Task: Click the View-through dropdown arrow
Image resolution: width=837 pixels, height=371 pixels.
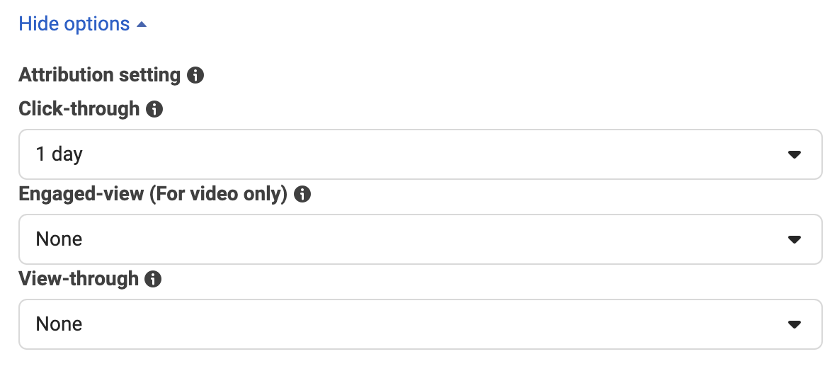Action: (x=795, y=324)
